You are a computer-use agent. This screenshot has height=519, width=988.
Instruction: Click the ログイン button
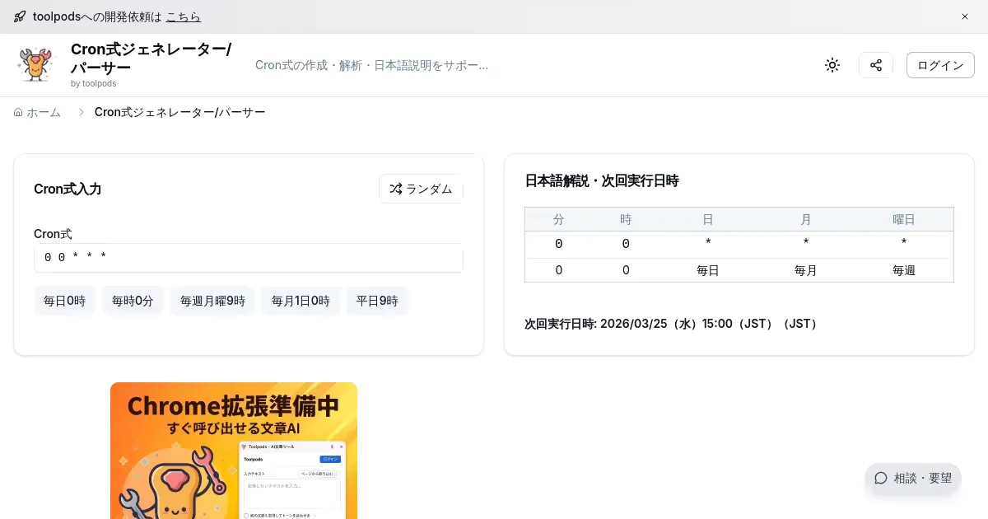940,65
